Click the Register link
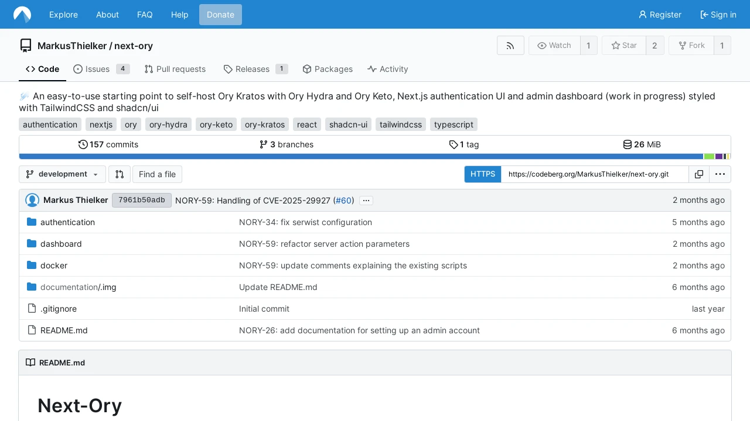 point(660,15)
